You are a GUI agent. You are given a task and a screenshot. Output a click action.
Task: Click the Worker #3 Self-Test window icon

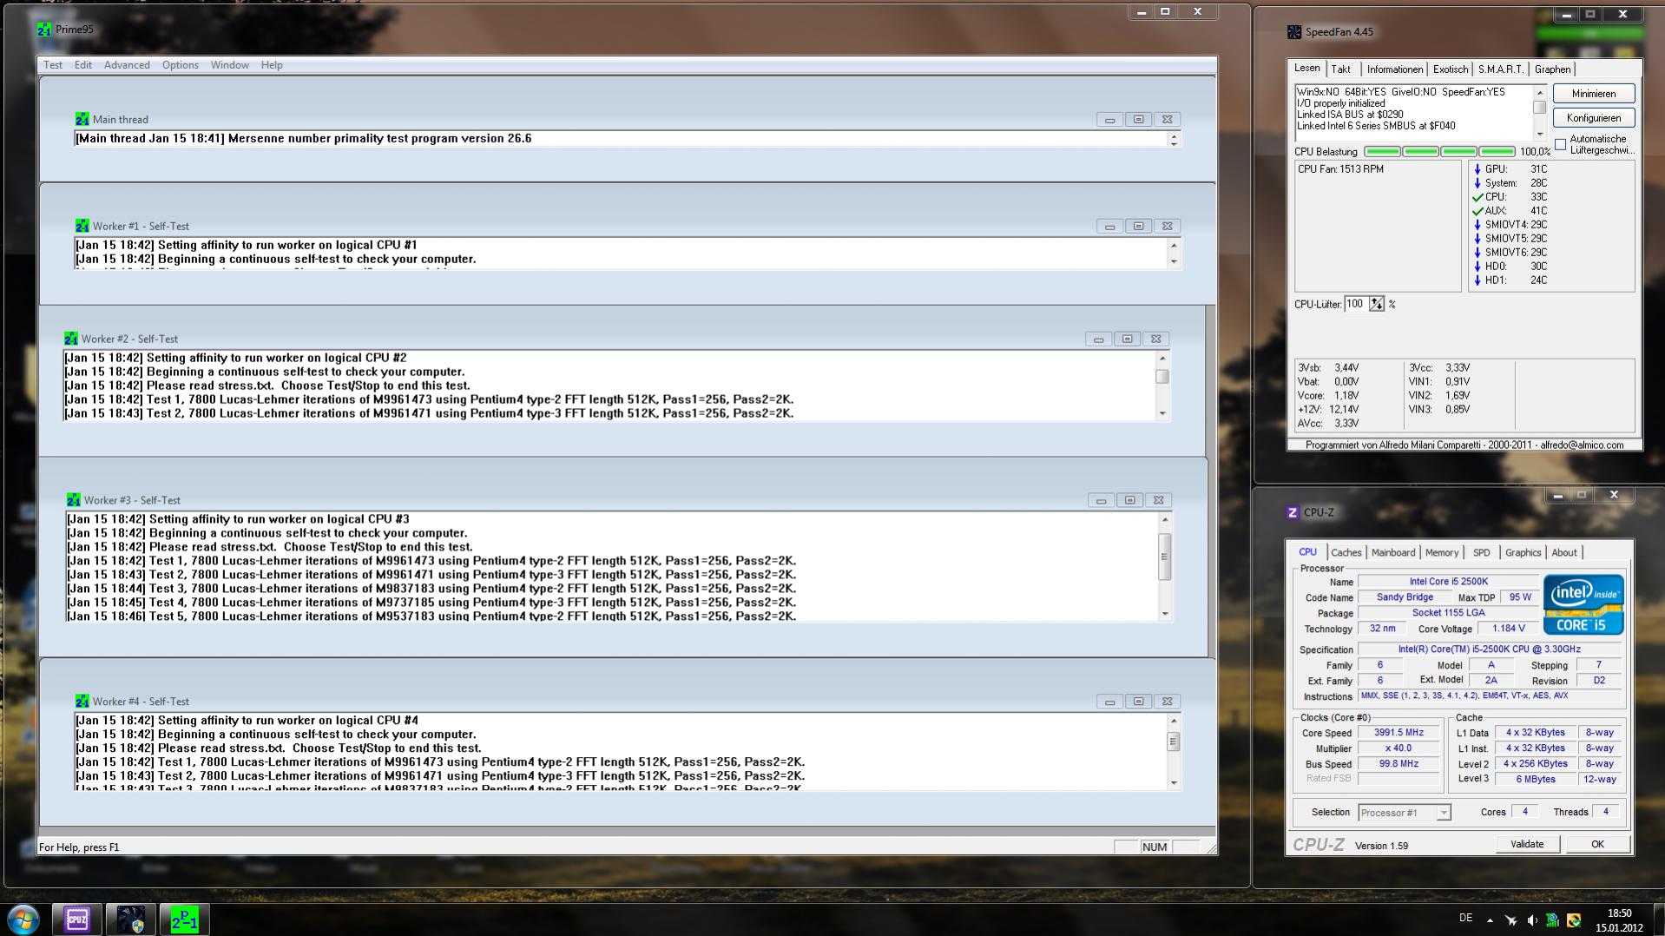(x=73, y=500)
